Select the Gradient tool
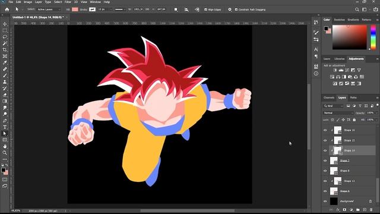 click(5, 101)
